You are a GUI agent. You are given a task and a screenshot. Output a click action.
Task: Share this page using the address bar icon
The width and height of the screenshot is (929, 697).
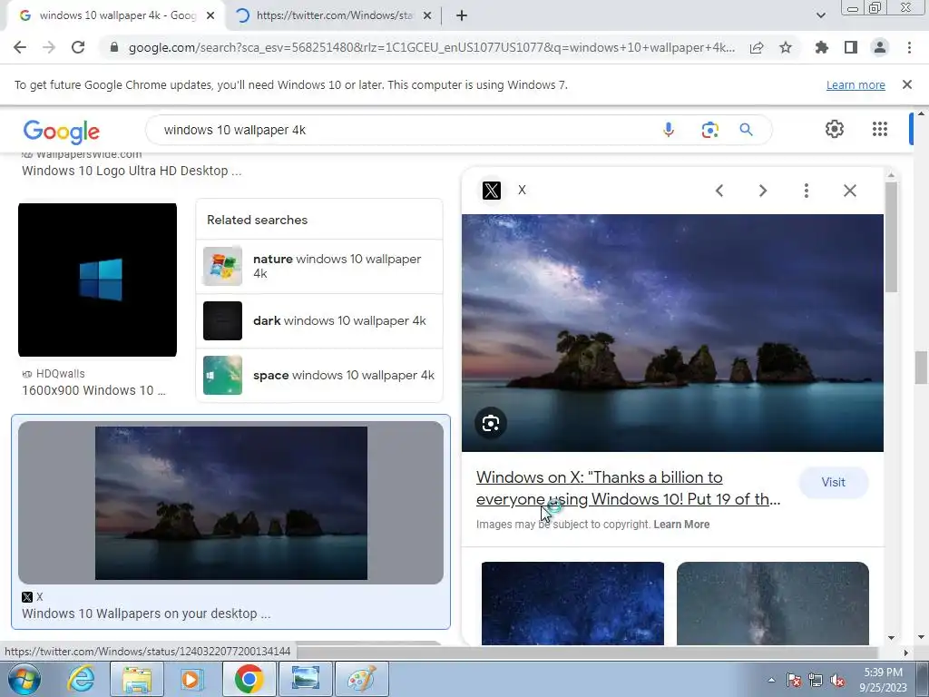756,47
